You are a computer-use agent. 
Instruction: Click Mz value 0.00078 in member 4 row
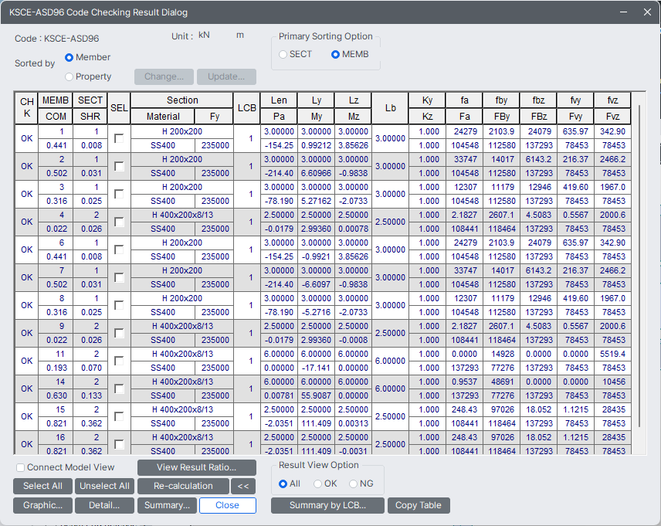[x=353, y=229]
